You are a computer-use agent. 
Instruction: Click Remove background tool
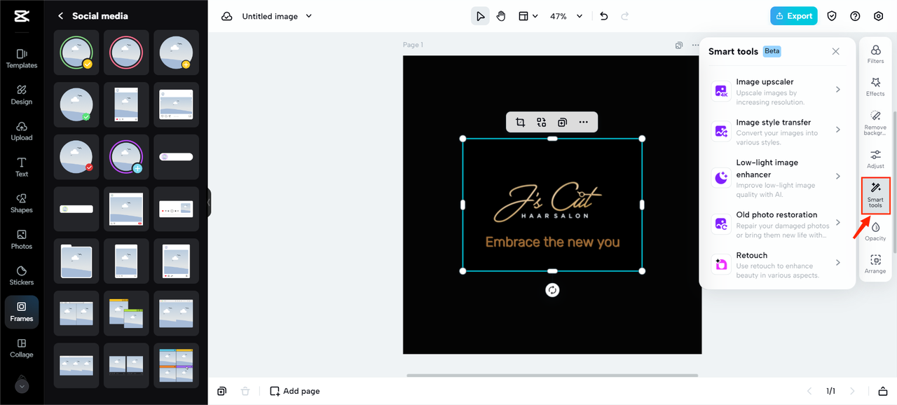point(875,123)
